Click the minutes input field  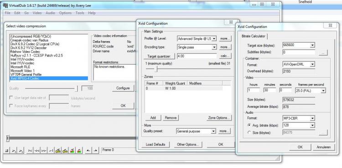pos(269,90)
